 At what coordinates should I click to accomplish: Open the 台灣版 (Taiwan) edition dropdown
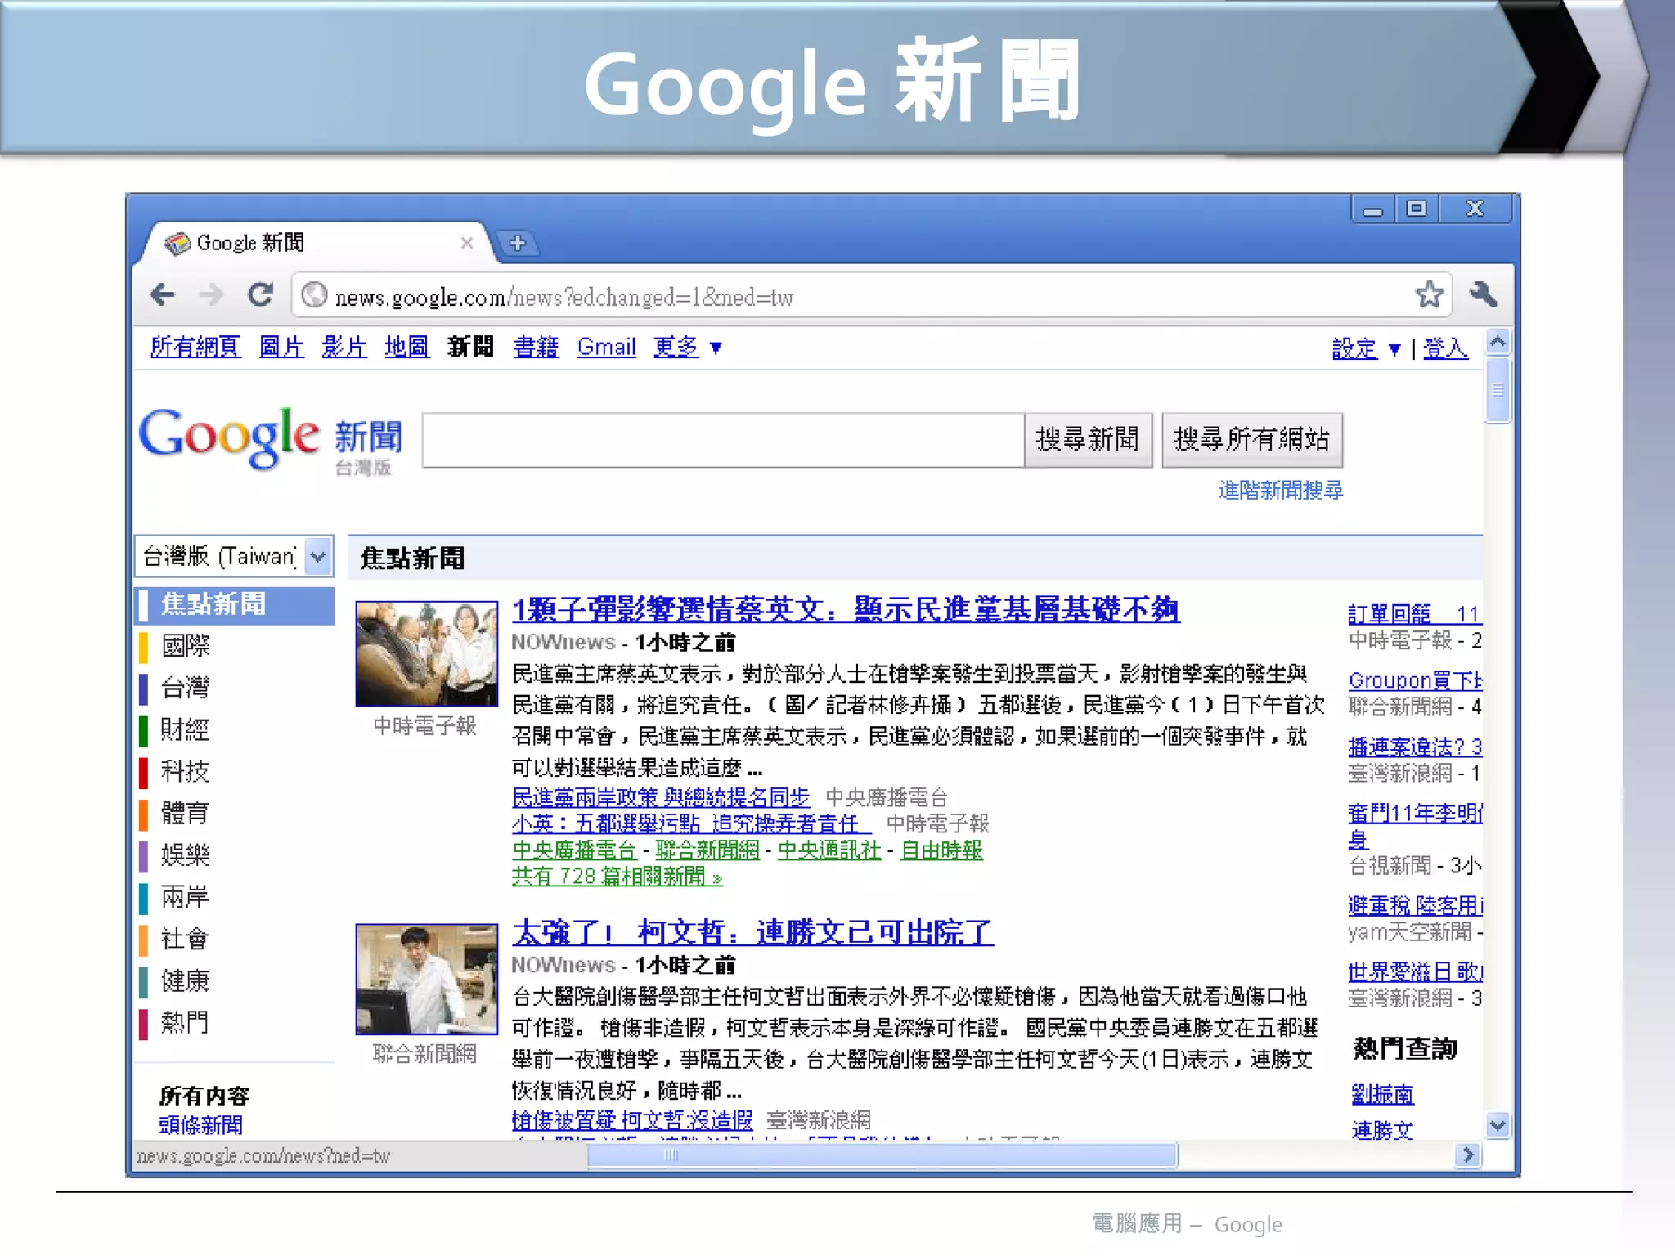pyautogui.click(x=234, y=556)
